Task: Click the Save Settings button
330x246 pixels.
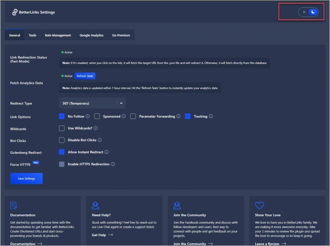Action: coord(26,178)
